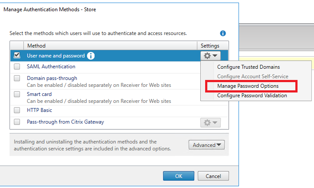Enable SAML Authentication checkbox
The image size is (314, 188).
17,67
